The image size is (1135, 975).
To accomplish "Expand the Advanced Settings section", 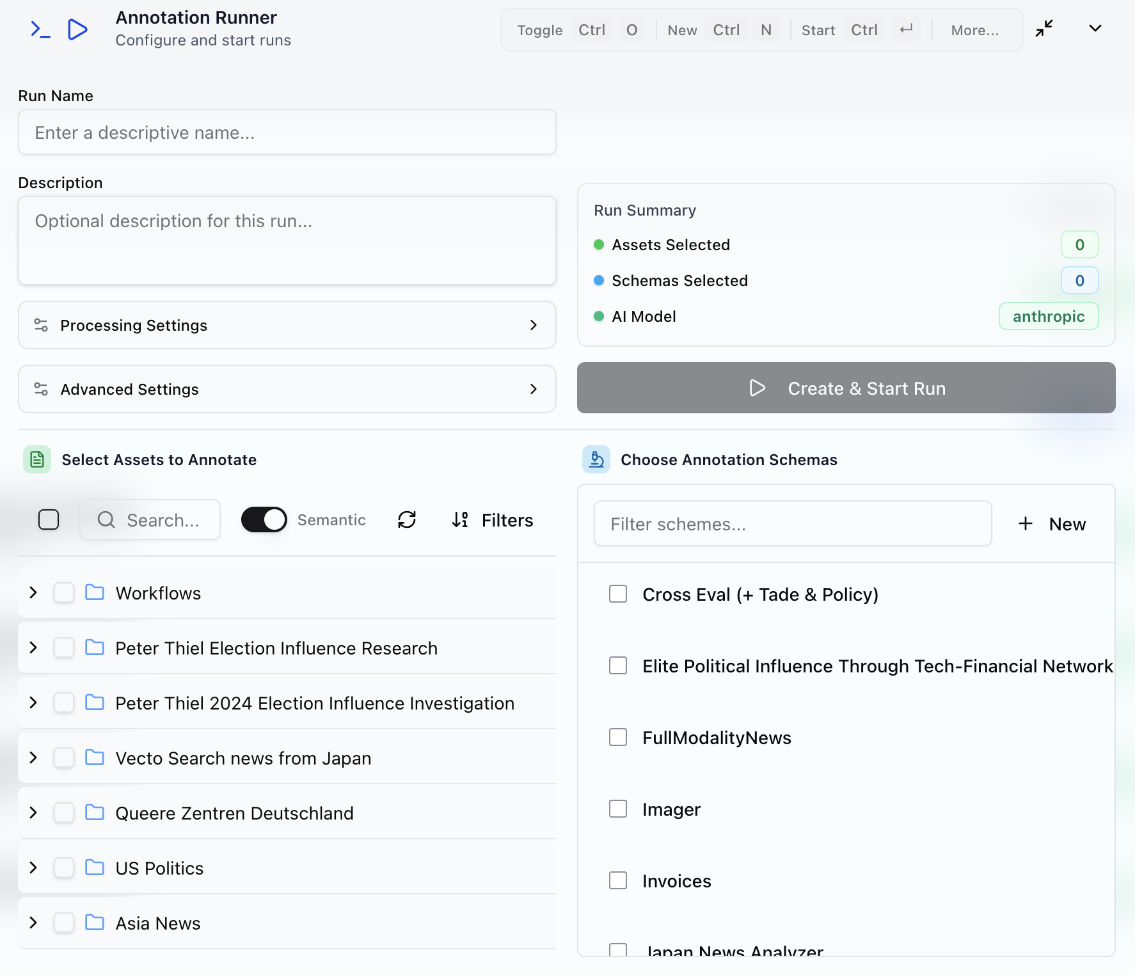I will coord(287,389).
